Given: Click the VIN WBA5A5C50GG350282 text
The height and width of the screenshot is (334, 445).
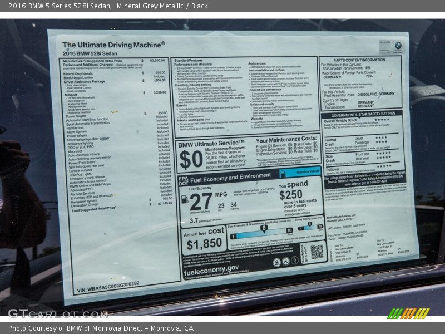Looking at the screenshot, I should click(x=108, y=287).
